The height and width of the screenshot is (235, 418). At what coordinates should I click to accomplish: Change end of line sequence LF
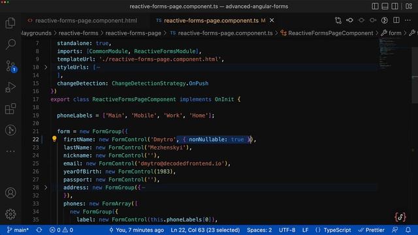click(305, 230)
